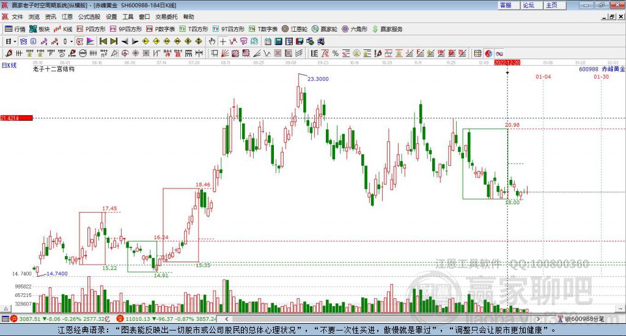This screenshot has width=626, height=336.
Task: Click the percent sign retracement tool
Action: [x=336, y=53]
